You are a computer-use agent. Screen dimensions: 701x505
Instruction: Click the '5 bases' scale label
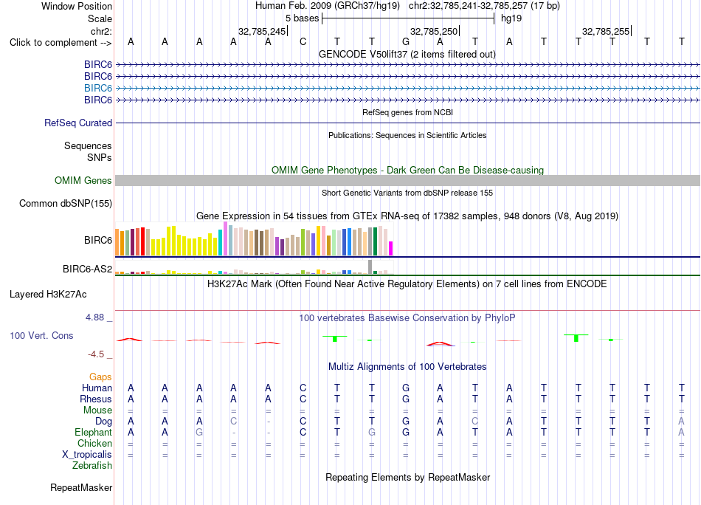(303, 18)
